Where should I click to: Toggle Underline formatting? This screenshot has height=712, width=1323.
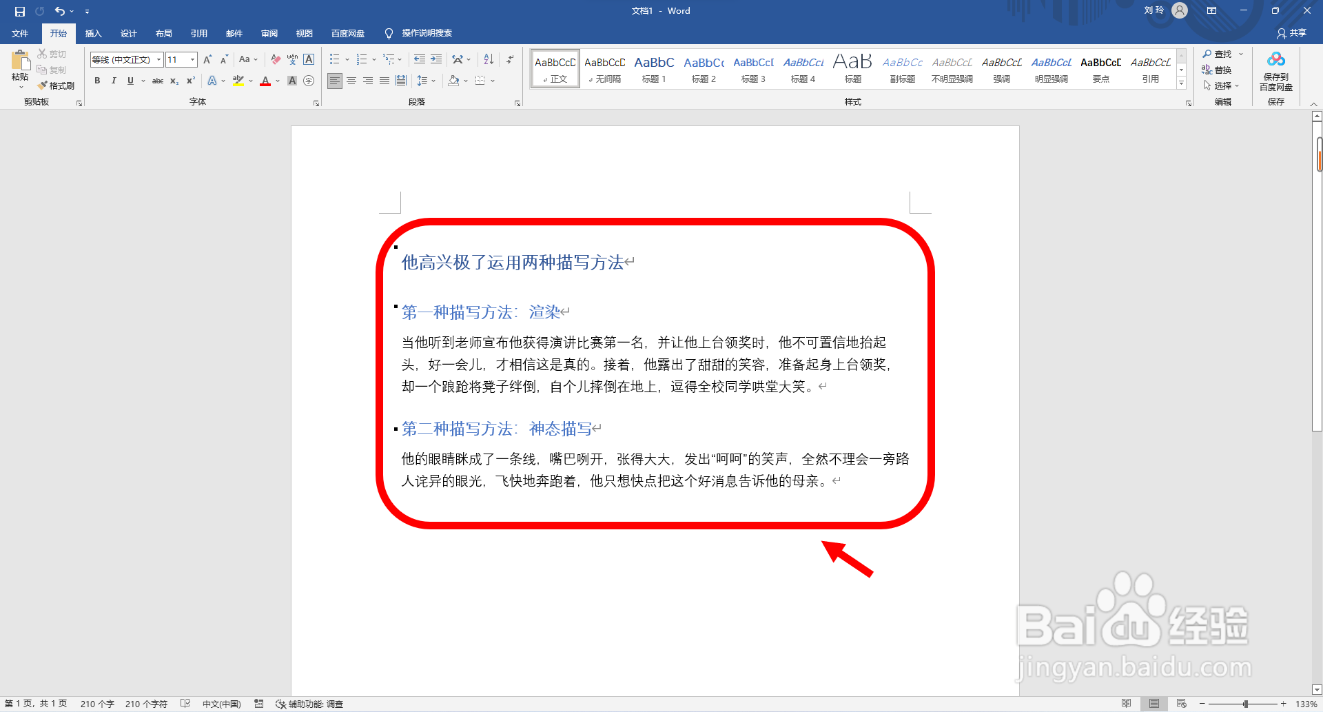pos(130,81)
